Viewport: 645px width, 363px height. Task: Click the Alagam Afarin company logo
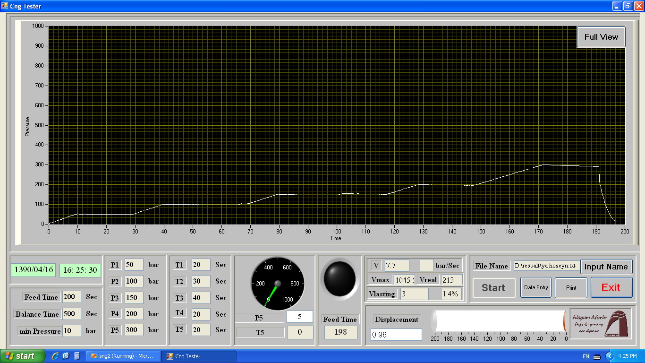(601, 324)
